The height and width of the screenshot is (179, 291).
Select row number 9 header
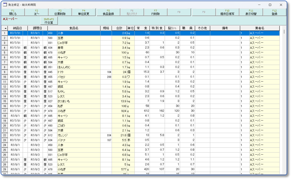[5, 72]
